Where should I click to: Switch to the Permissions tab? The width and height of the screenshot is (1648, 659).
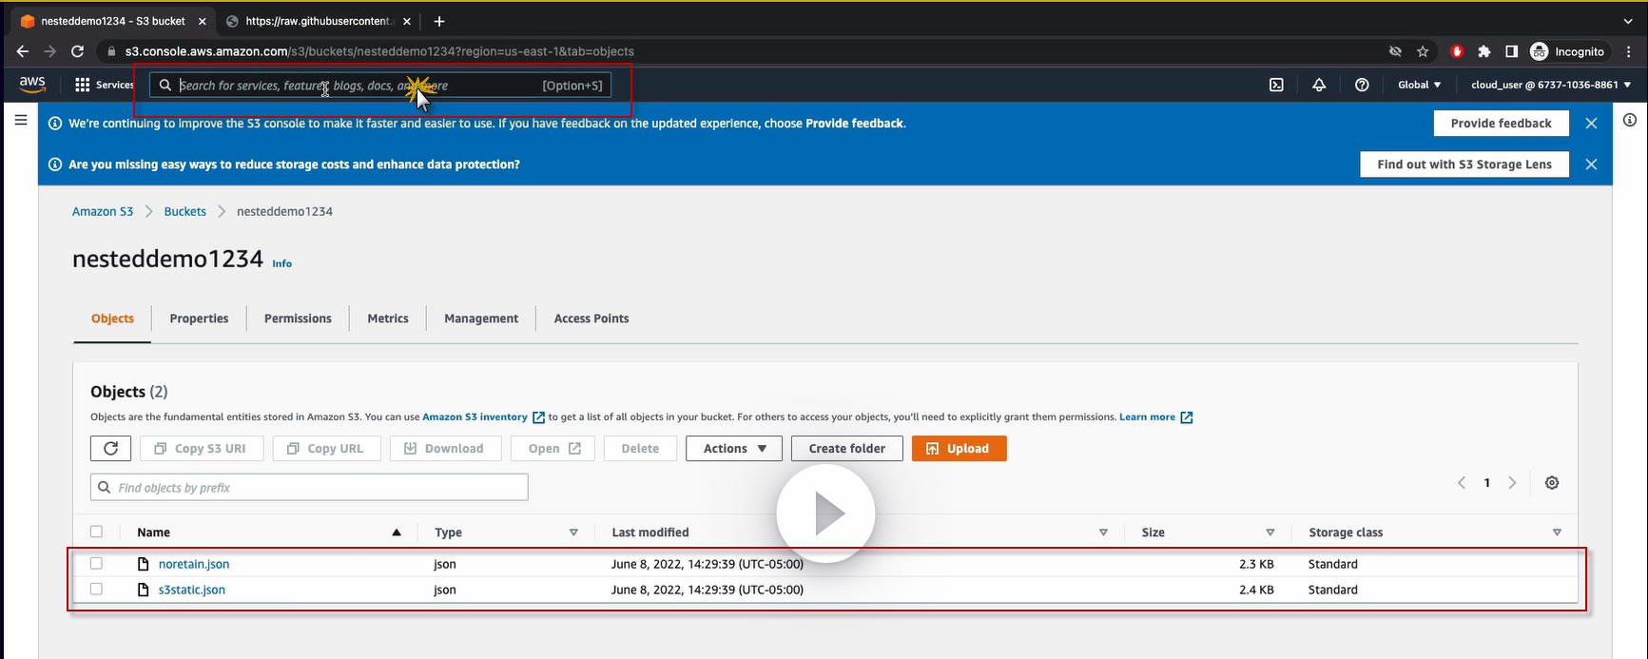tap(298, 319)
